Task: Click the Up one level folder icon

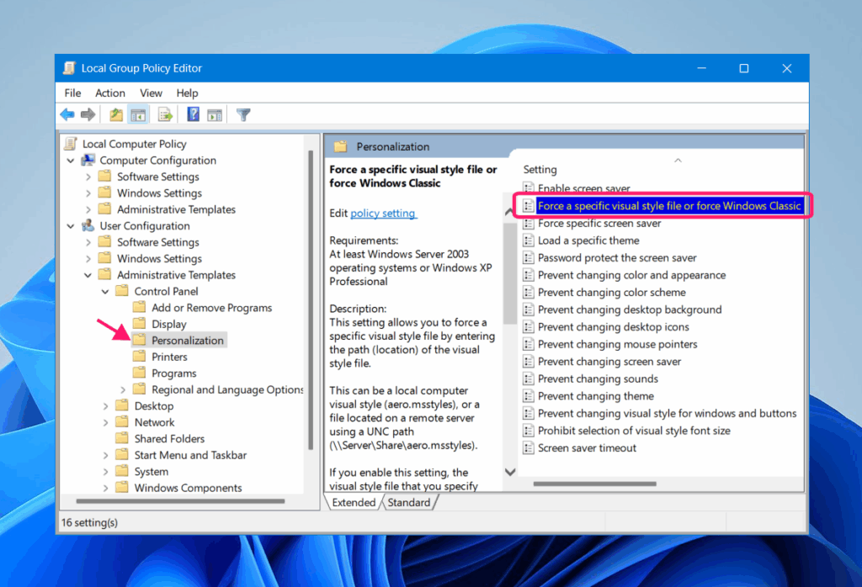Action: (x=116, y=114)
